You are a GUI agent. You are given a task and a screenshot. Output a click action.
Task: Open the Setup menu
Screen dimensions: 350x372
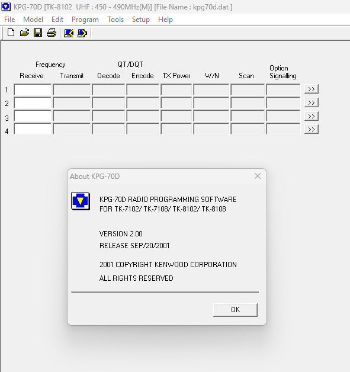(x=141, y=20)
